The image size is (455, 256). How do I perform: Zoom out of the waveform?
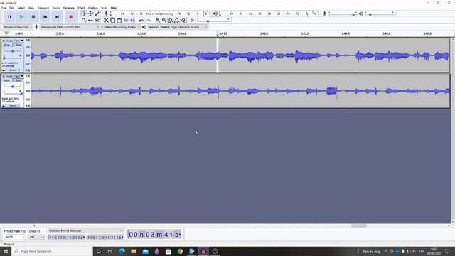pos(164,21)
